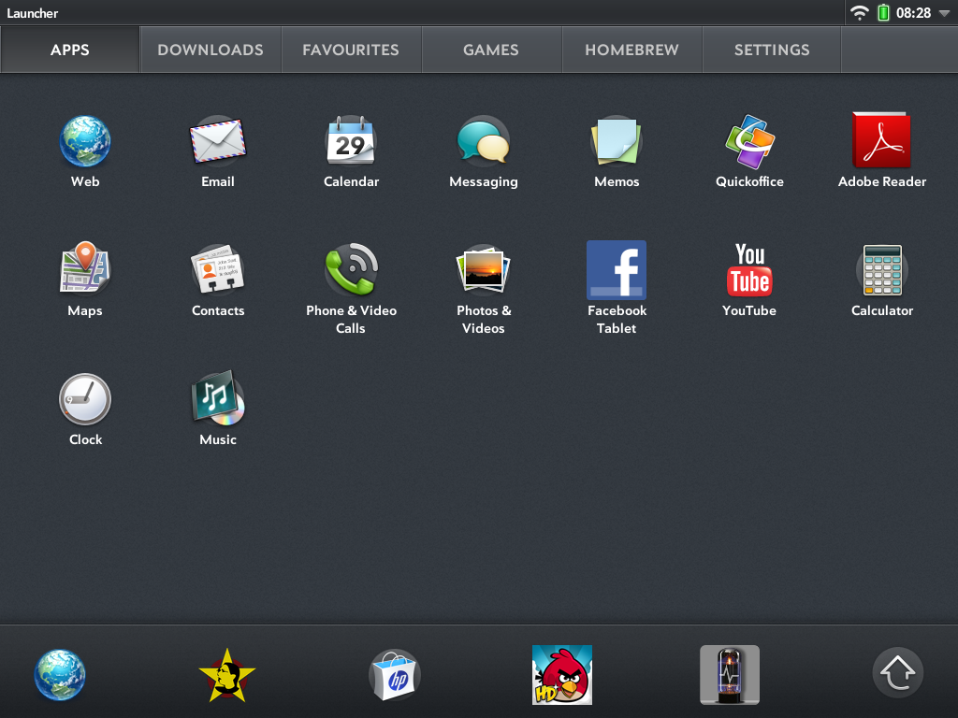
Task: Go to the GAMES tab
Action: [491, 50]
